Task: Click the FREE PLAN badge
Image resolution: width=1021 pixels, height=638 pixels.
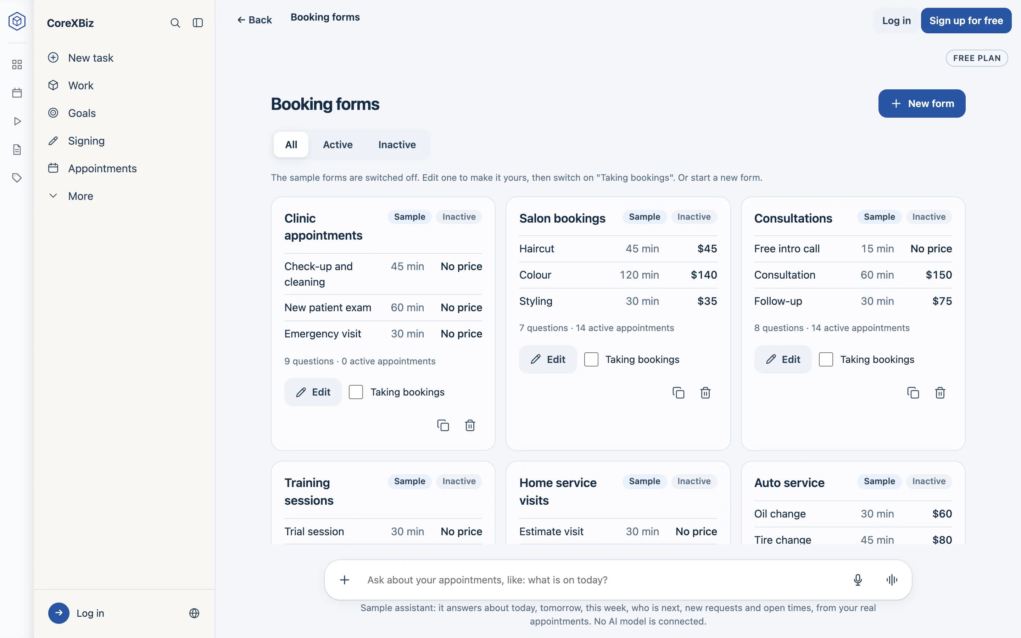Action: click(x=977, y=58)
